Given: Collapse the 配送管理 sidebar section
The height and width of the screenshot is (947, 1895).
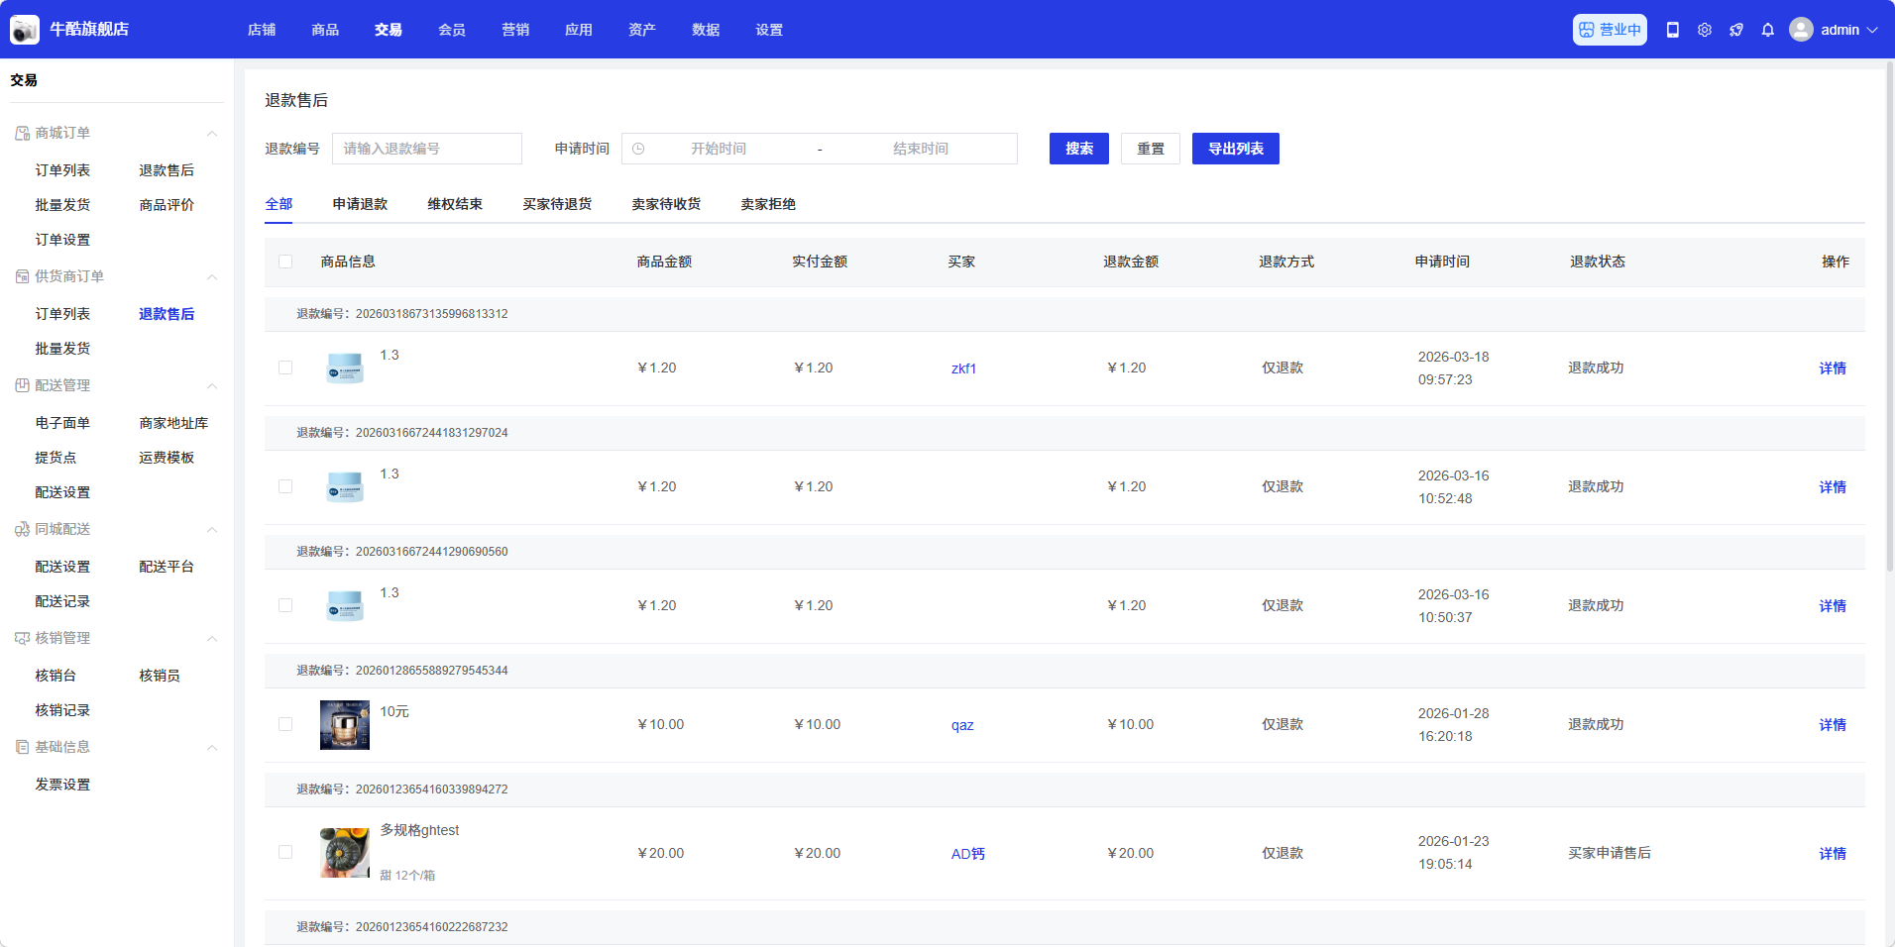Looking at the screenshot, I should click(x=211, y=385).
